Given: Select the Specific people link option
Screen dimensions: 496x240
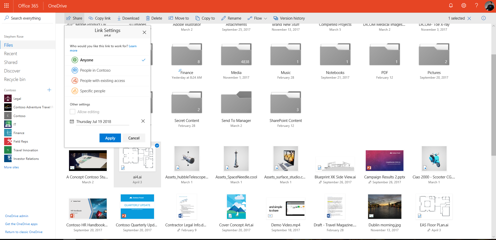Looking at the screenshot, I should tap(93, 91).
